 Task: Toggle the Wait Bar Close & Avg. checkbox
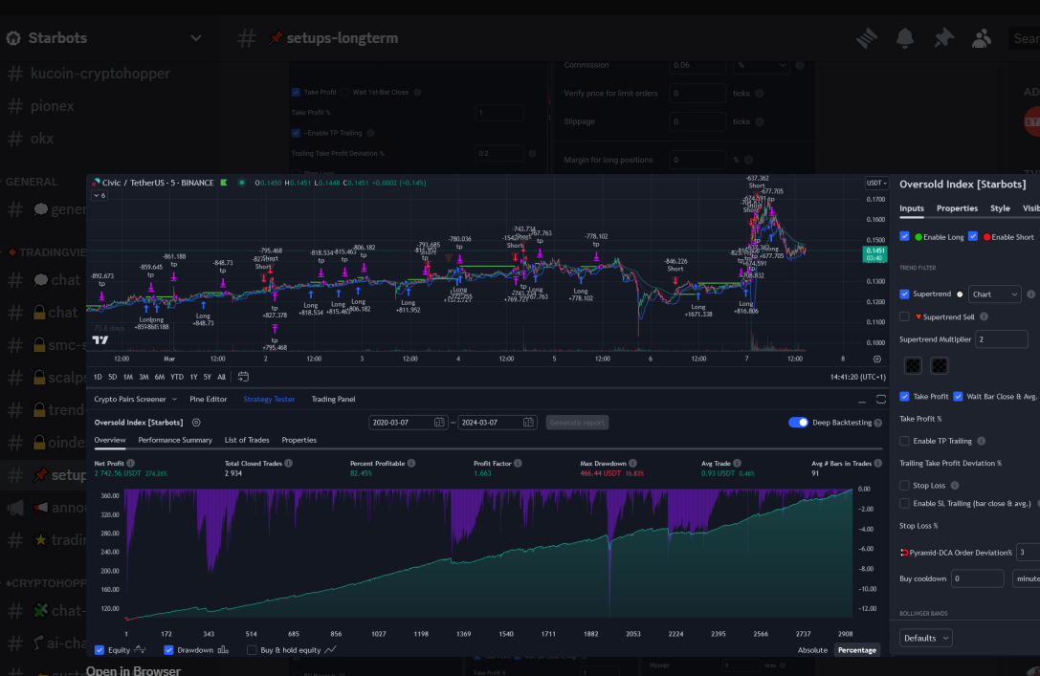[958, 396]
